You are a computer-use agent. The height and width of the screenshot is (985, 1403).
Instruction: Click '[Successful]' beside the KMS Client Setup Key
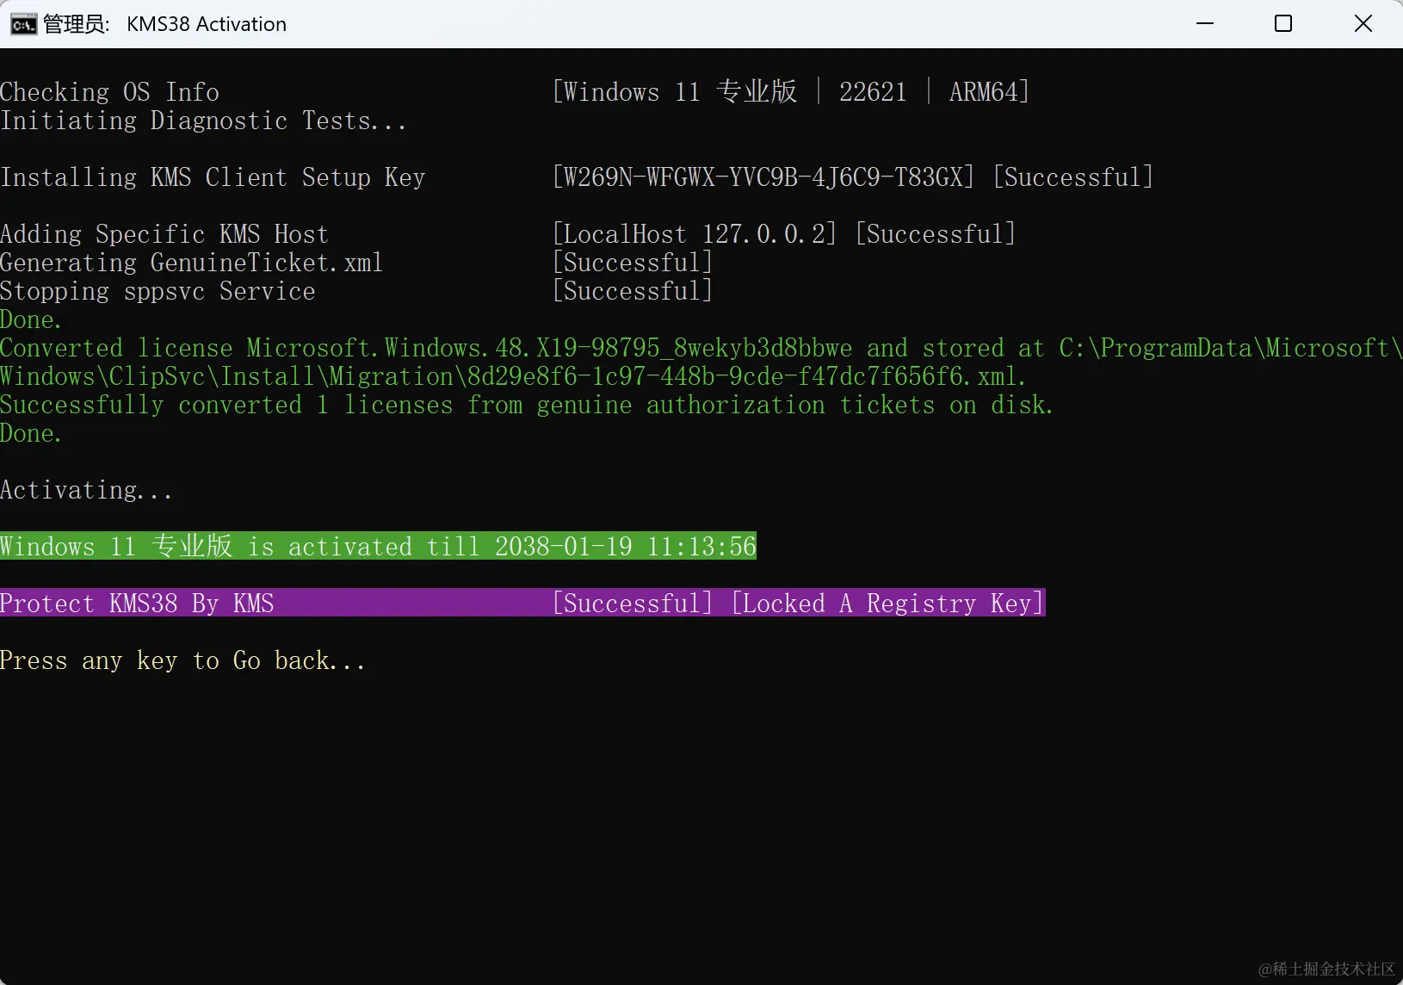pos(1072,177)
